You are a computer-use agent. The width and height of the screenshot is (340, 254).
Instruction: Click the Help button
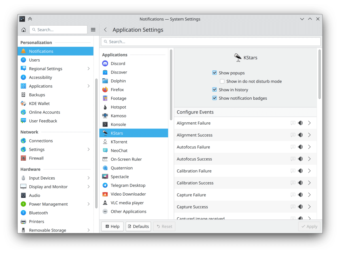112,226
